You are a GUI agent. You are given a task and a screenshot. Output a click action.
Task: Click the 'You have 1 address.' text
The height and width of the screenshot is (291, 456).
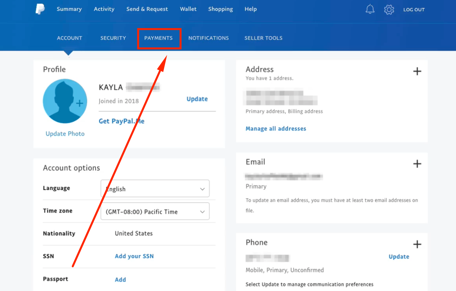270,78
